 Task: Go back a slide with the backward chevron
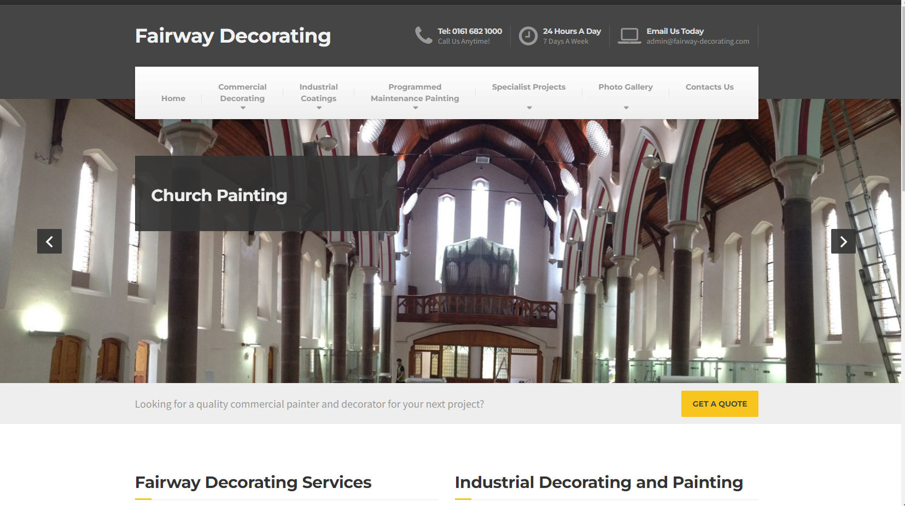tap(49, 241)
